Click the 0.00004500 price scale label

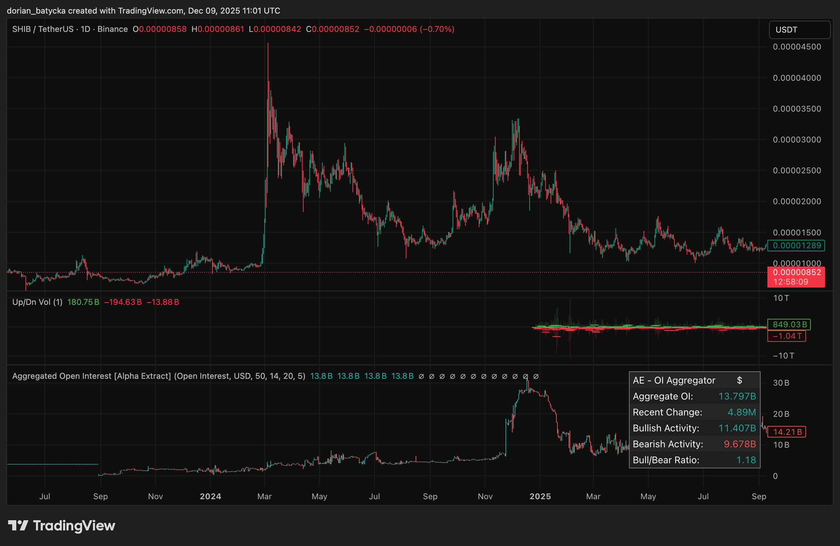(x=797, y=47)
